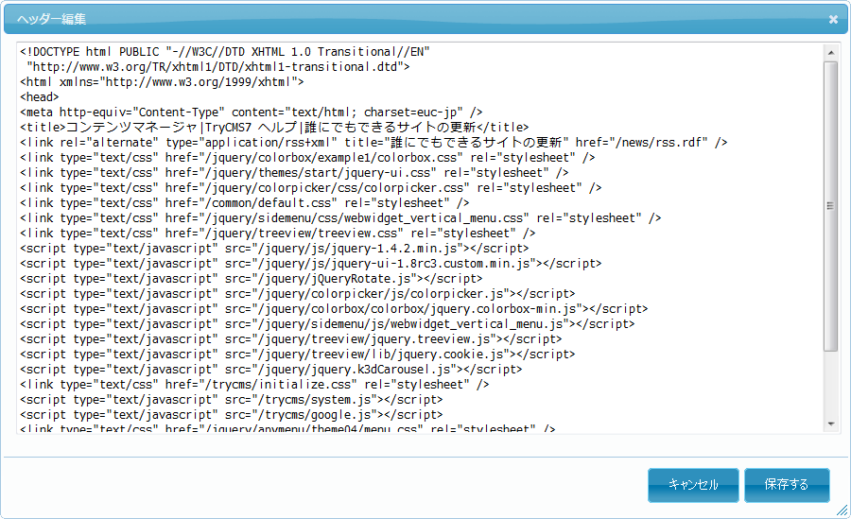
Task: Click the html xmlns line in the editor
Action: pyautogui.click(x=161, y=82)
